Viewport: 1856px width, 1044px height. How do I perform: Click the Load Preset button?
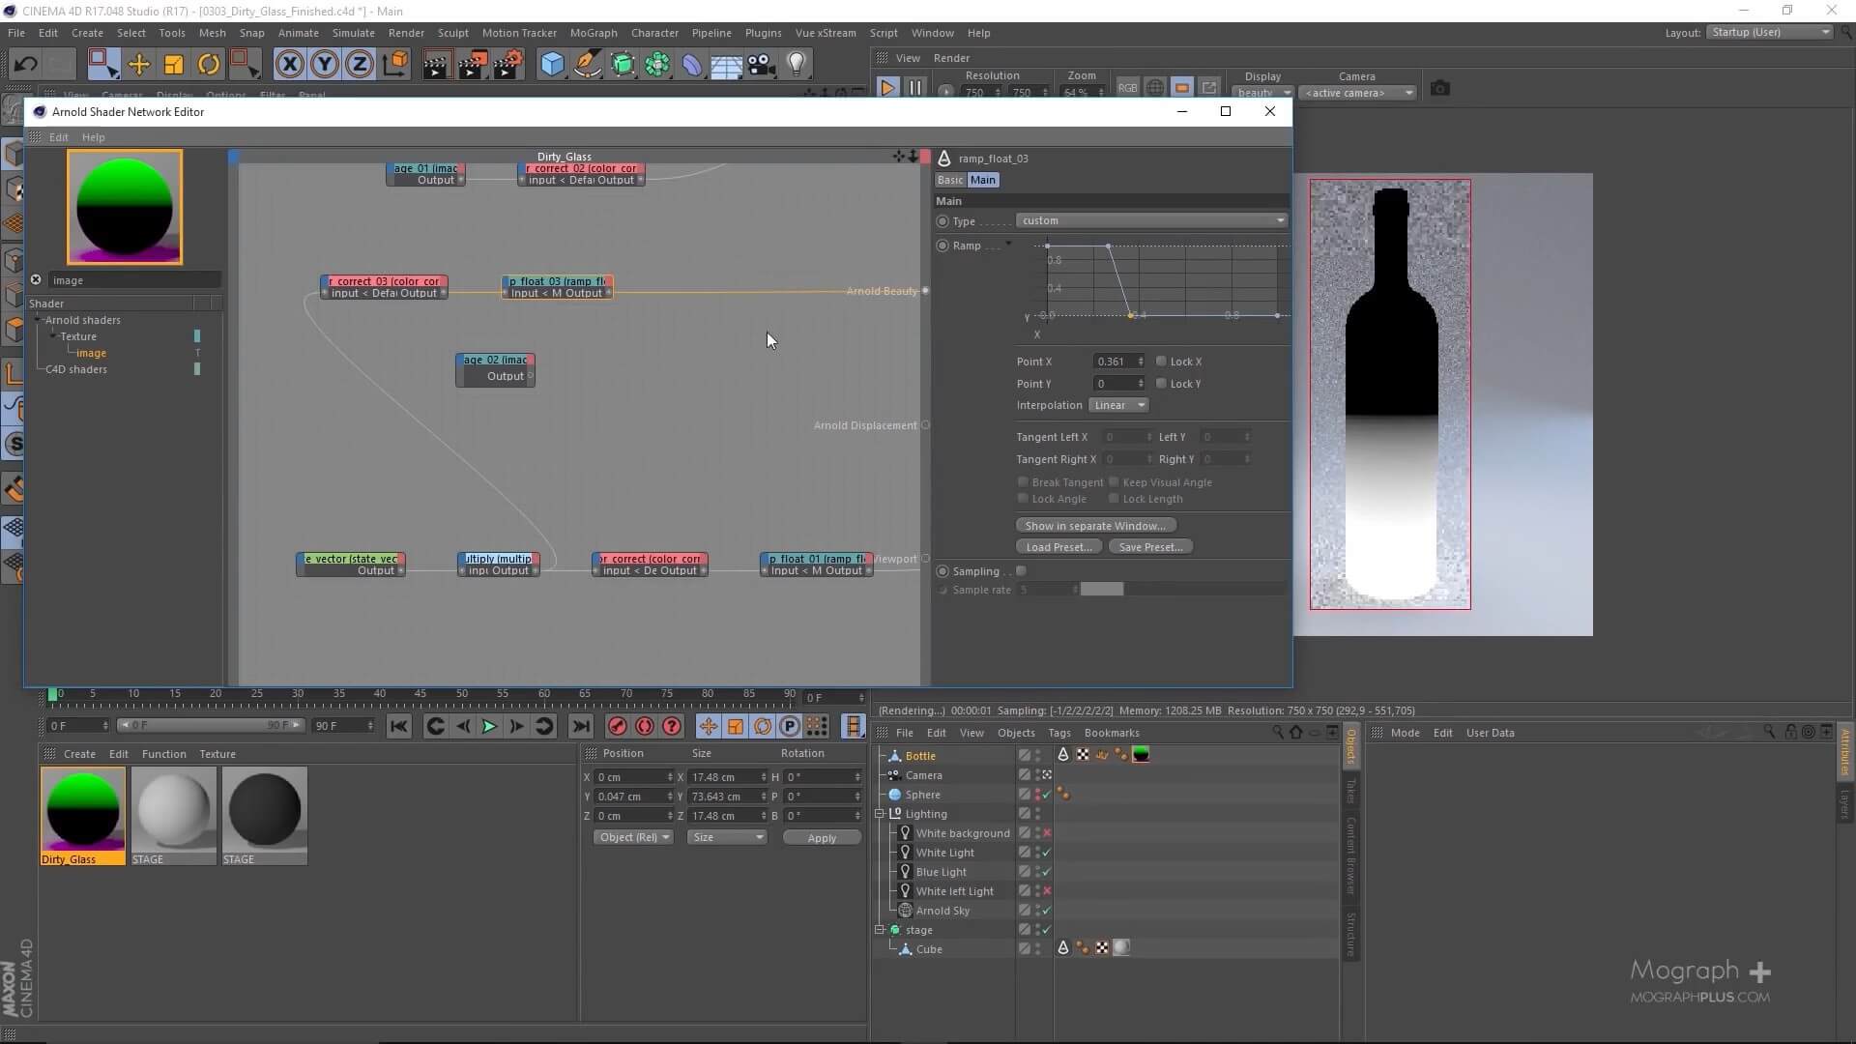pos(1058,547)
